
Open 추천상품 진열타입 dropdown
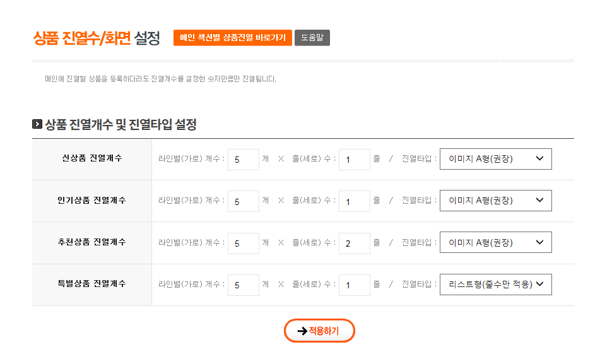[x=495, y=242]
